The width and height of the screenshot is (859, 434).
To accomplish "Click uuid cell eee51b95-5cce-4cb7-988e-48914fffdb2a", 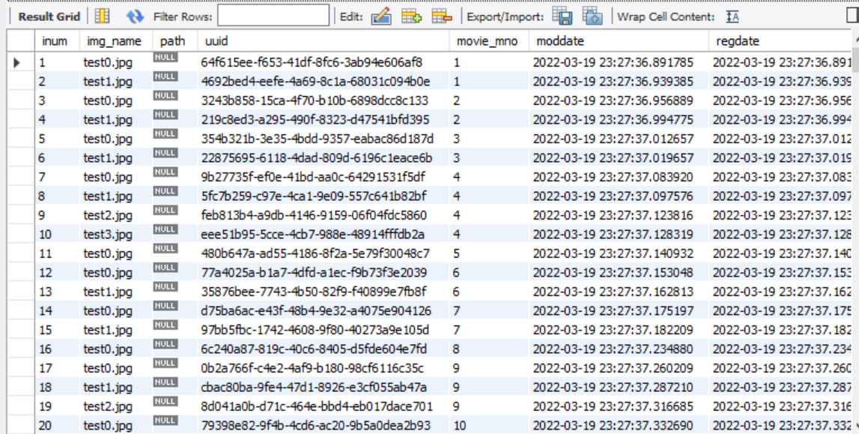I will tap(324, 235).
